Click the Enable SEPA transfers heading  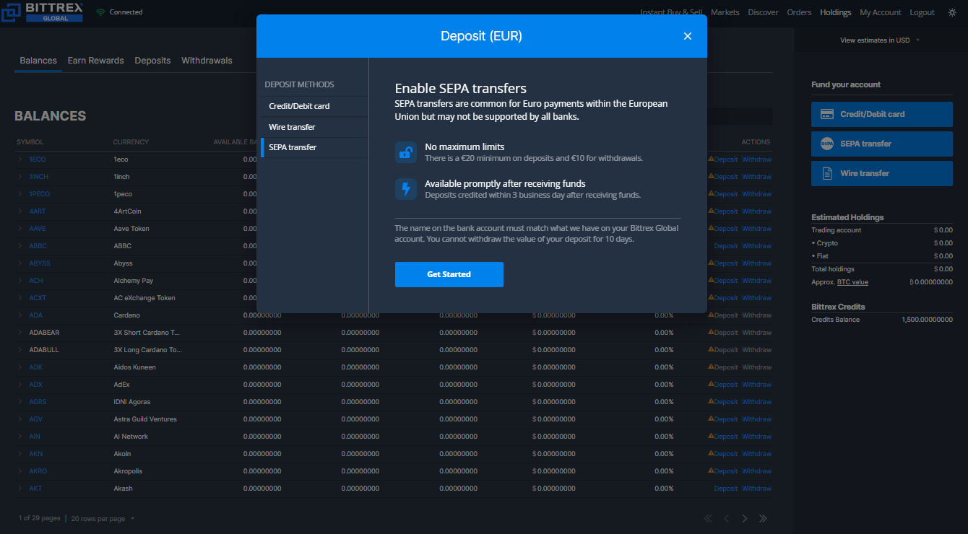click(x=461, y=89)
